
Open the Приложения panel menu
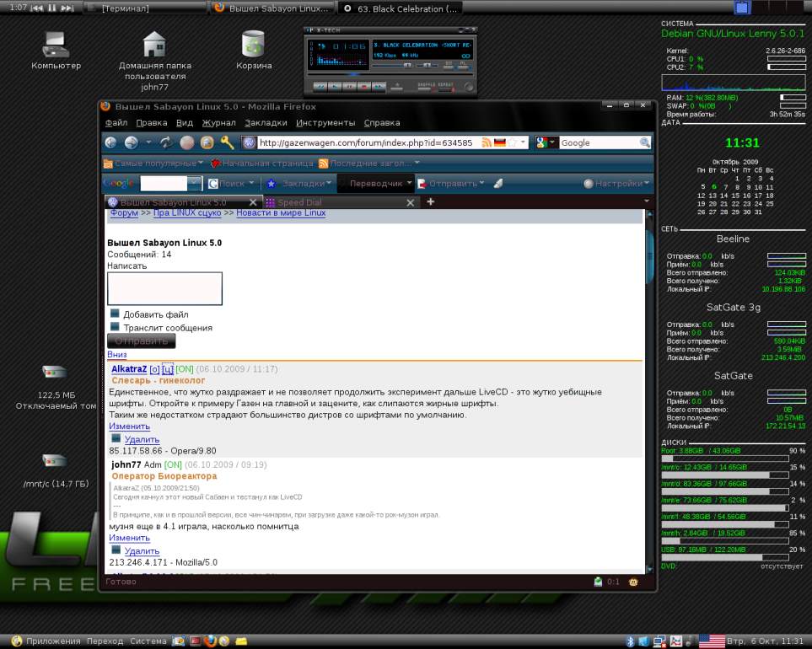click(53, 641)
